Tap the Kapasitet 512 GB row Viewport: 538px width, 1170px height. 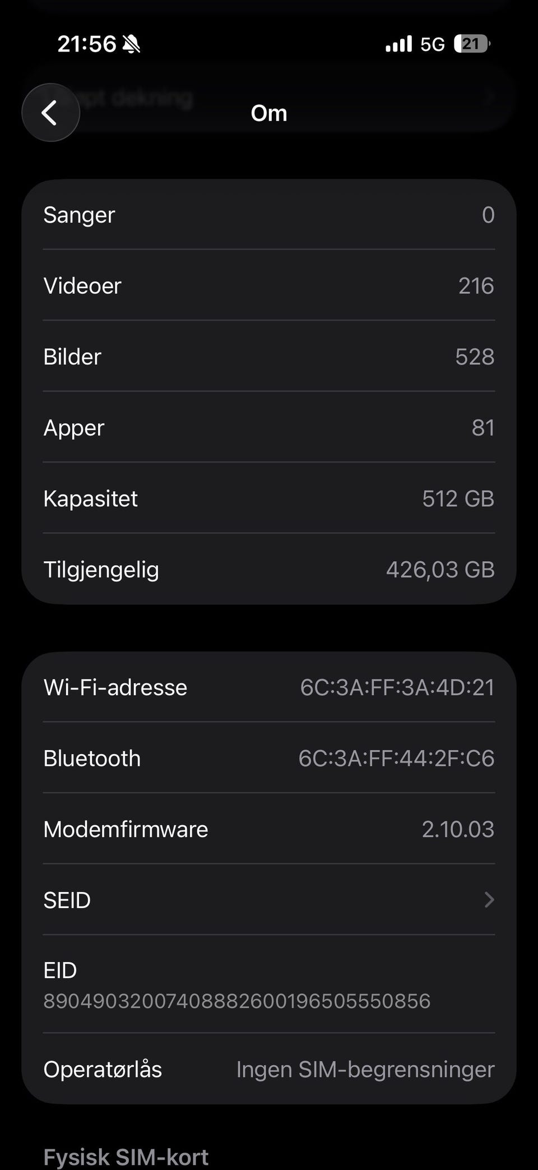click(x=269, y=498)
